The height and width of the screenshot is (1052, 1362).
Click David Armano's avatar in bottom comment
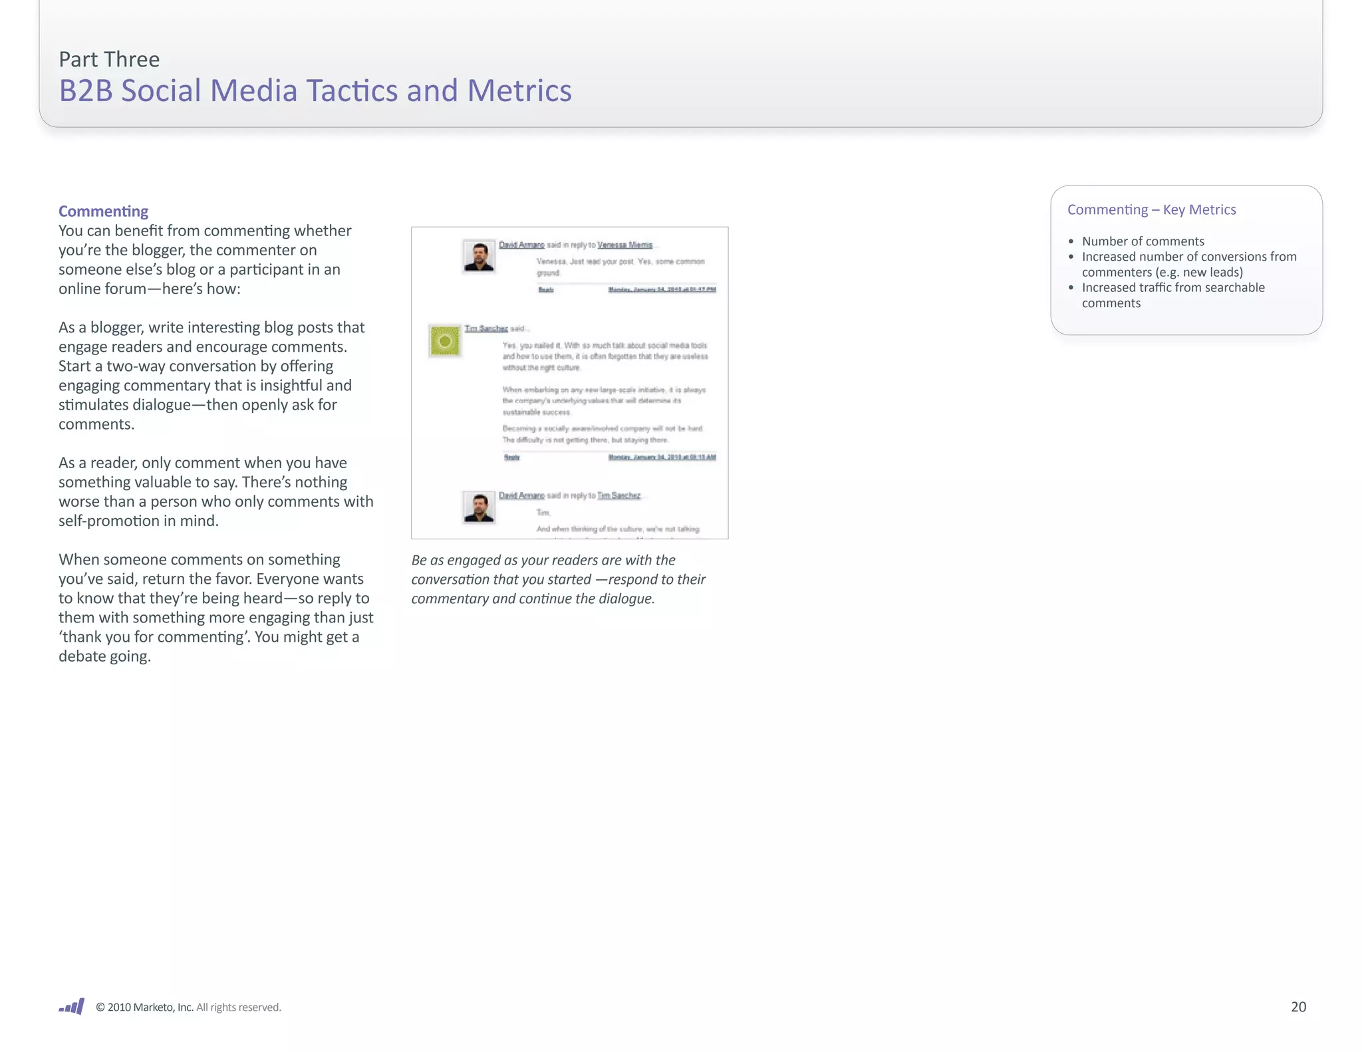tap(479, 507)
